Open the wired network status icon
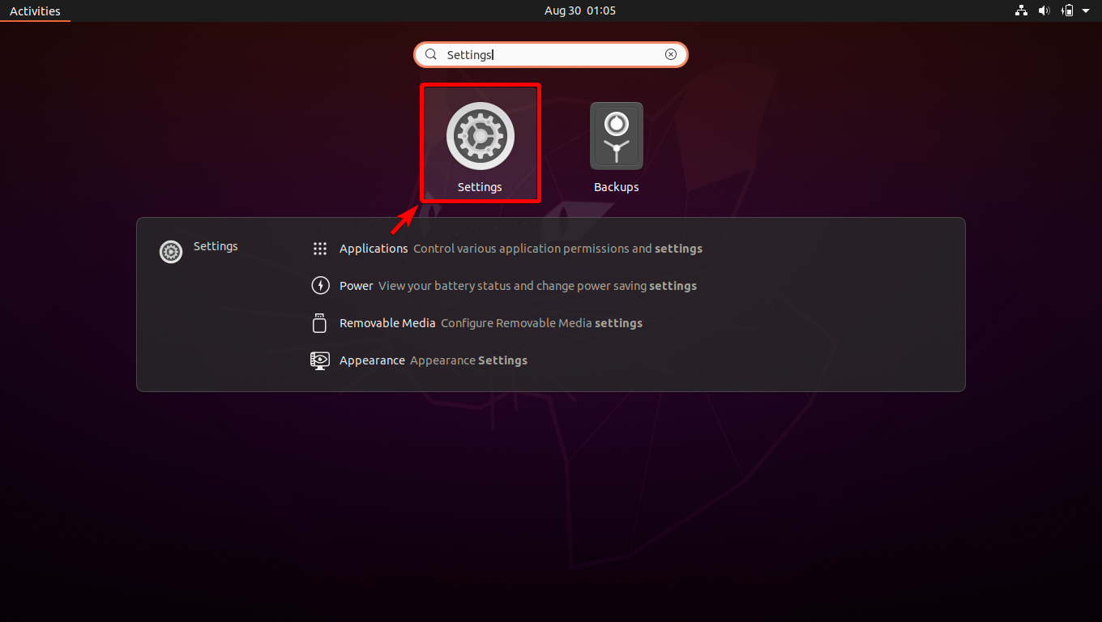 click(x=1021, y=11)
